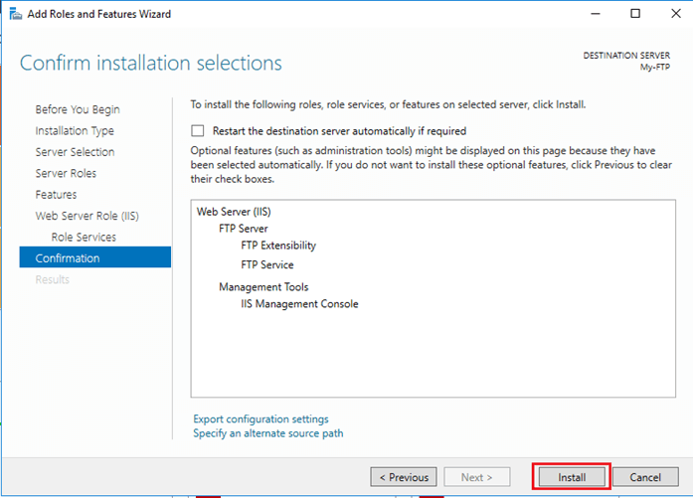The image size is (693, 498).
Task: Close the Add Roles and Features Wizard
Action: tap(676, 14)
